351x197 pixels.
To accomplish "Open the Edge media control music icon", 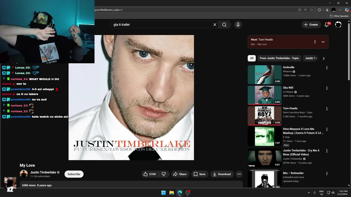I will (x=327, y=10).
